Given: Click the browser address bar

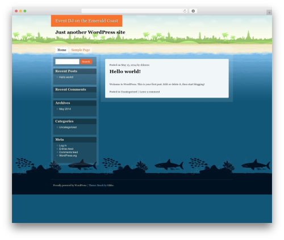Looking at the screenshot, I should coord(135,11).
